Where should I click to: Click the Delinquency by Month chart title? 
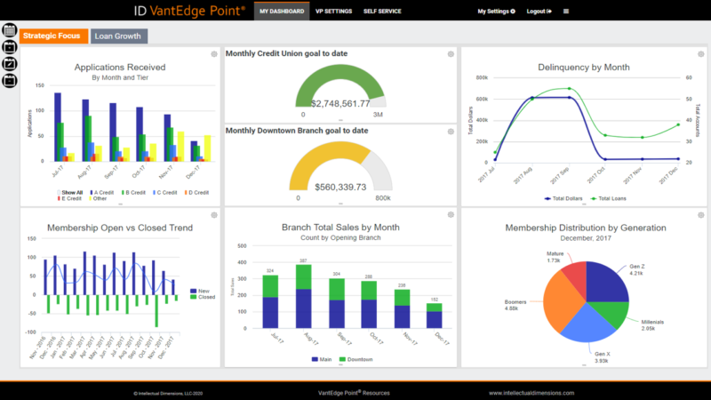(x=584, y=68)
